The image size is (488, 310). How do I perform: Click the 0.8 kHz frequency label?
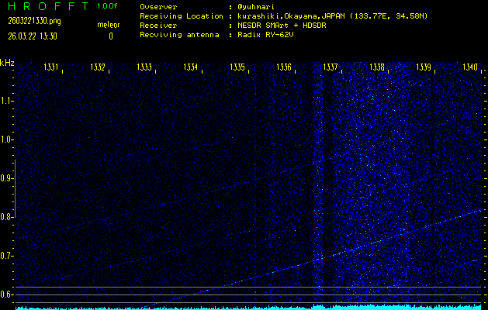tap(7, 217)
